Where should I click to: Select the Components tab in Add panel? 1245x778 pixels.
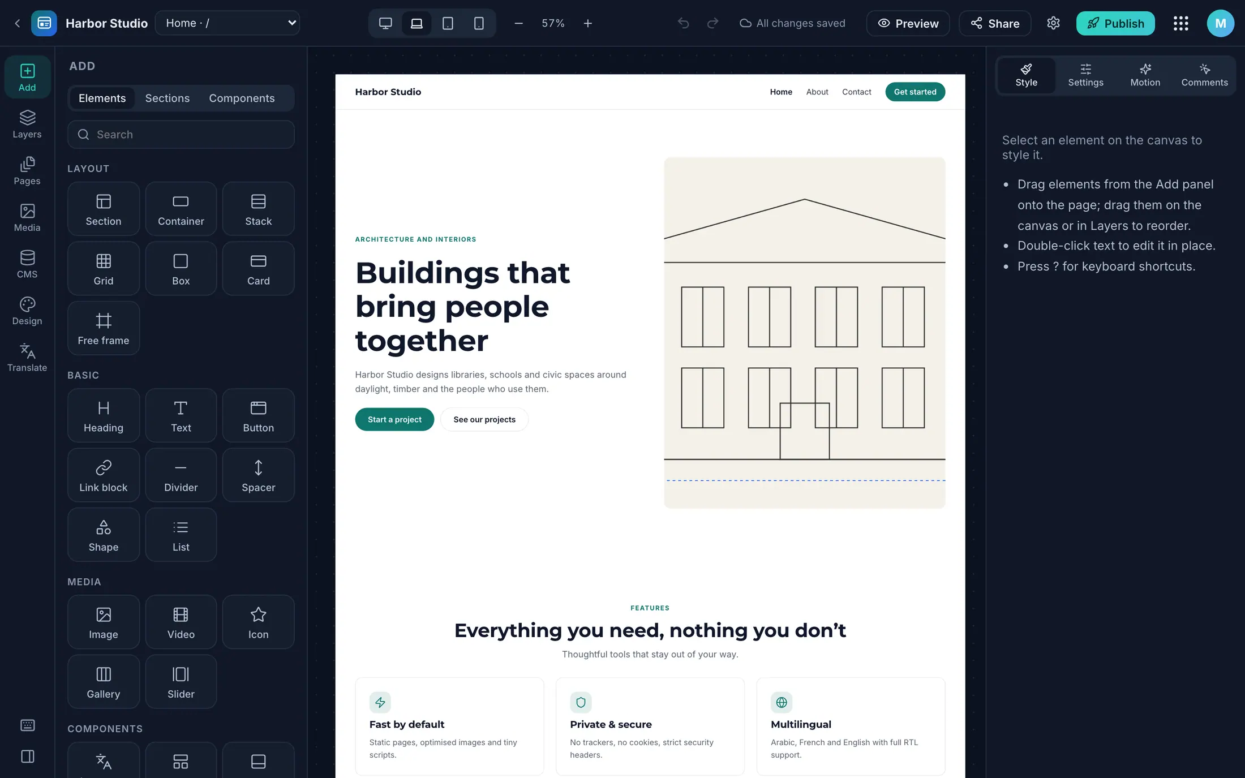pyautogui.click(x=242, y=98)
